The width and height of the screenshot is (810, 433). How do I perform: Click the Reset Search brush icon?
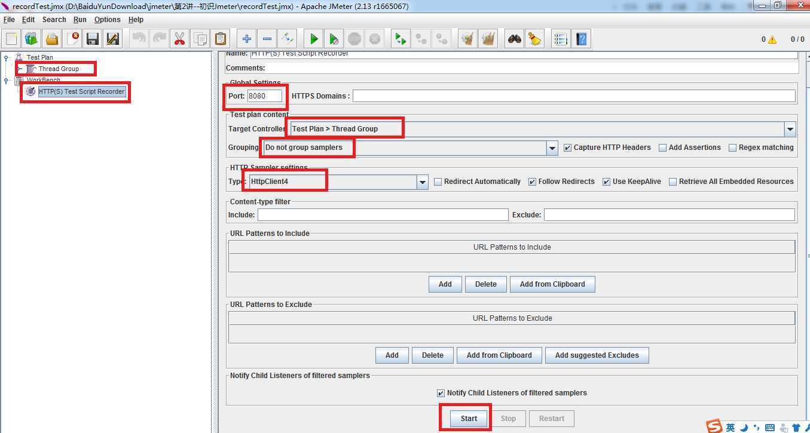click(535, 39)
